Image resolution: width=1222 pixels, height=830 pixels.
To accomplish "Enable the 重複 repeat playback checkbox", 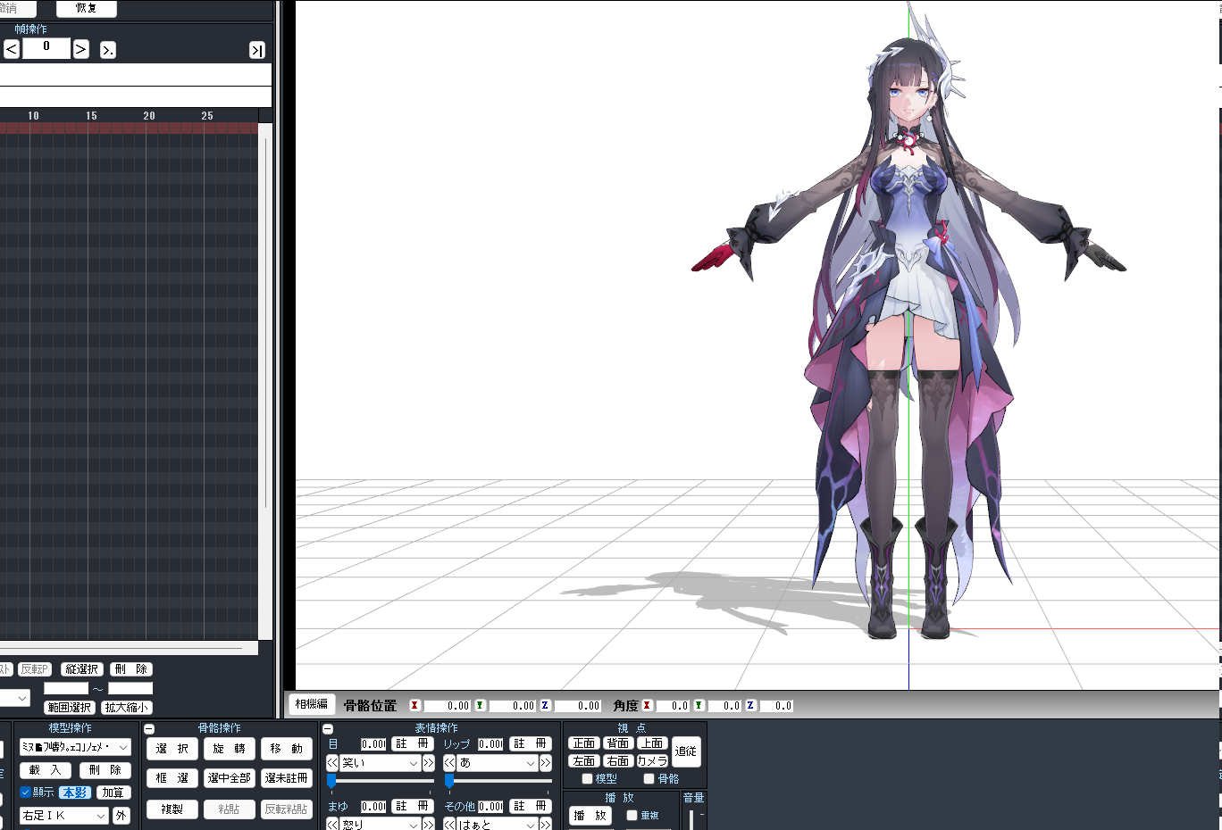I will point(632,816).
